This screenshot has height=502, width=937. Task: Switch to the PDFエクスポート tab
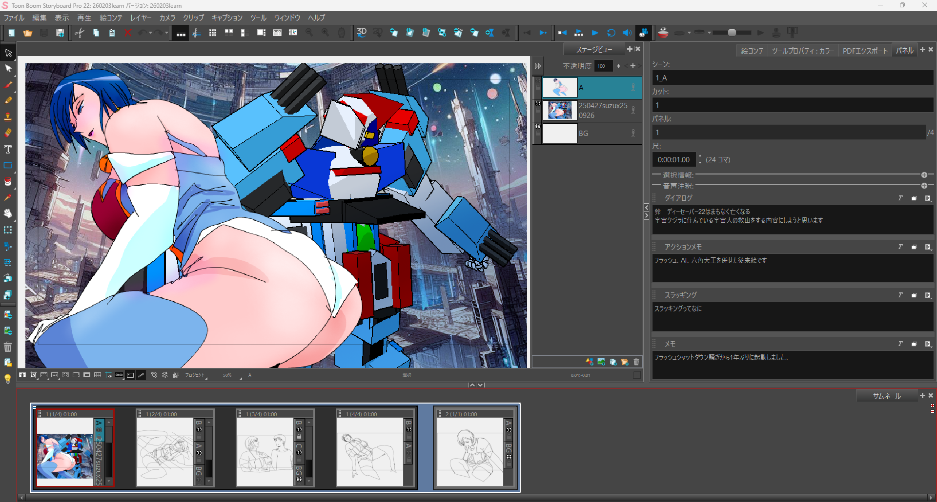point(865,51)
